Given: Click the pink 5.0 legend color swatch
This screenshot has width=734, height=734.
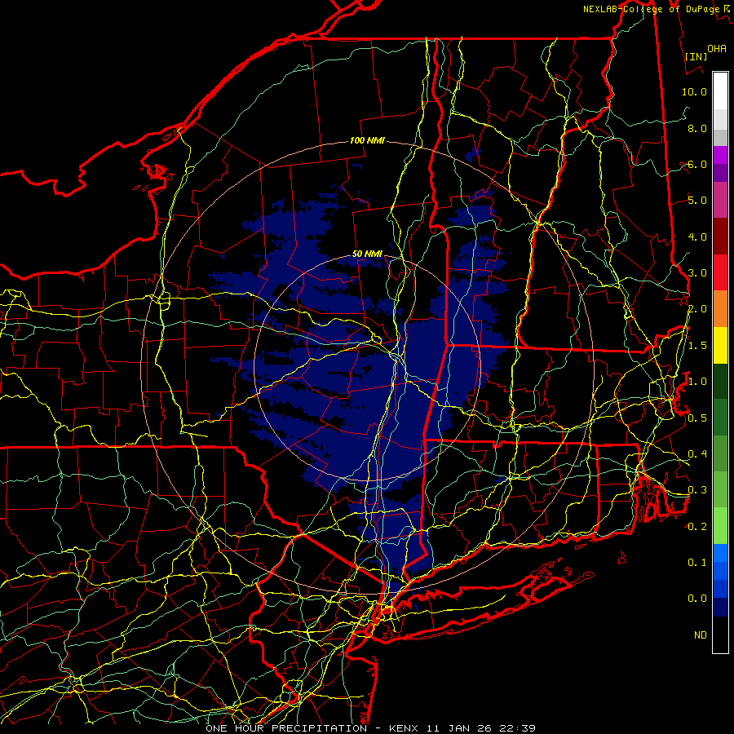Looking at the screenshot, I should [x=720, y=200].
